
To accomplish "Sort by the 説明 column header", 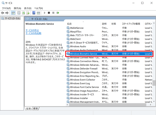I will tap(105, 24).
